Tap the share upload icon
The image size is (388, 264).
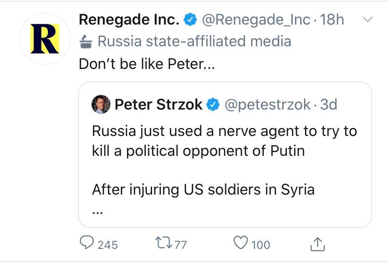click(x=318, y=244)
